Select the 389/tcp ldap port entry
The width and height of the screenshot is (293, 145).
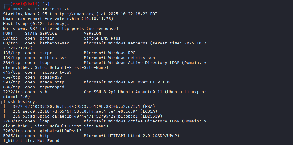pyautogui.click(x=12, y=63)
